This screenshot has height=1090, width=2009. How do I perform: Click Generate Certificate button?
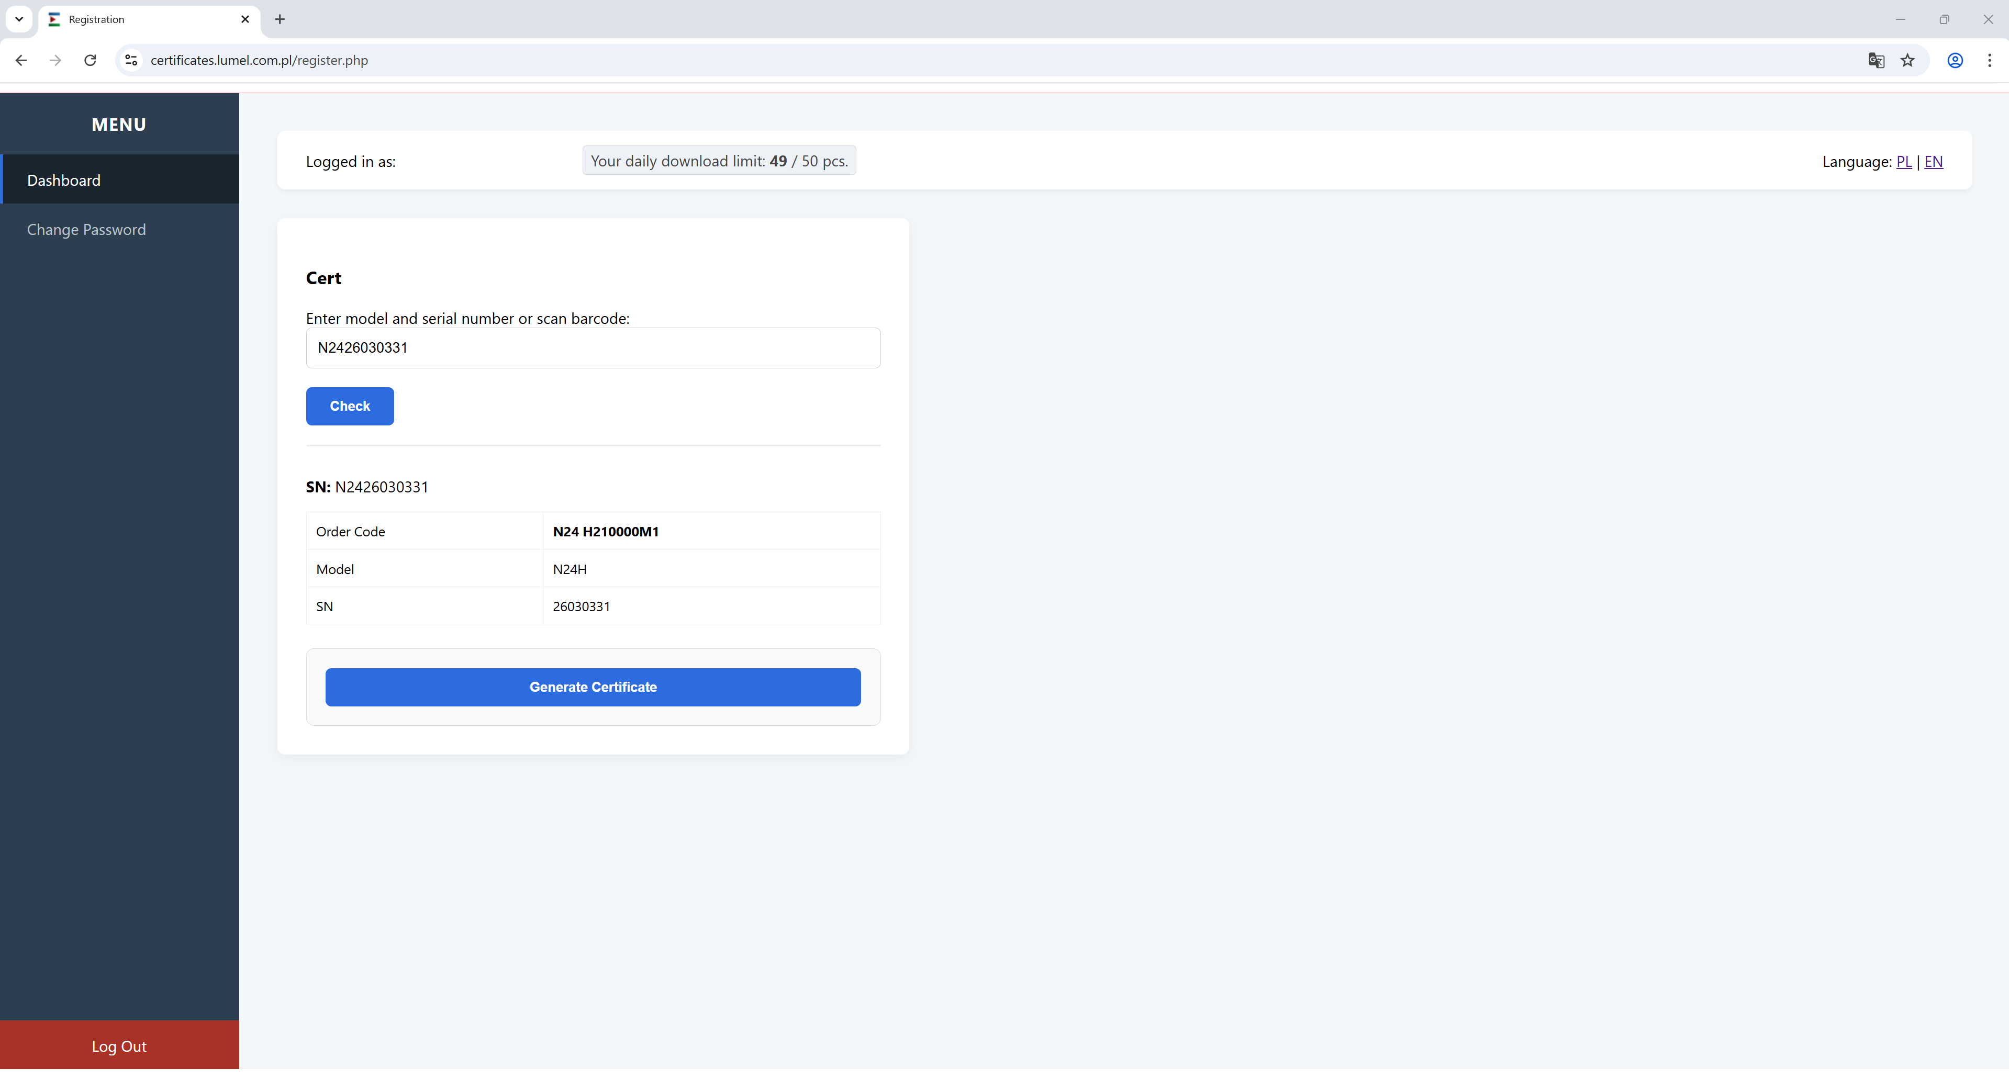click(593, 687)
